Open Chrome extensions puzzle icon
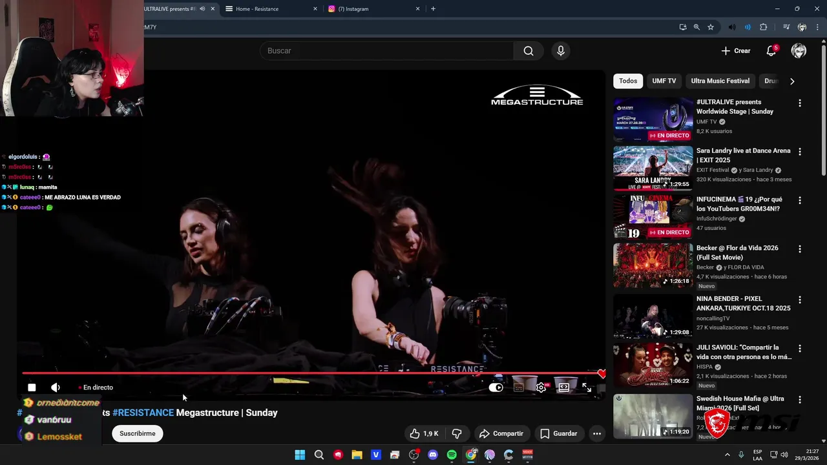This screenshot has width=827, height=465. (763, 27)
